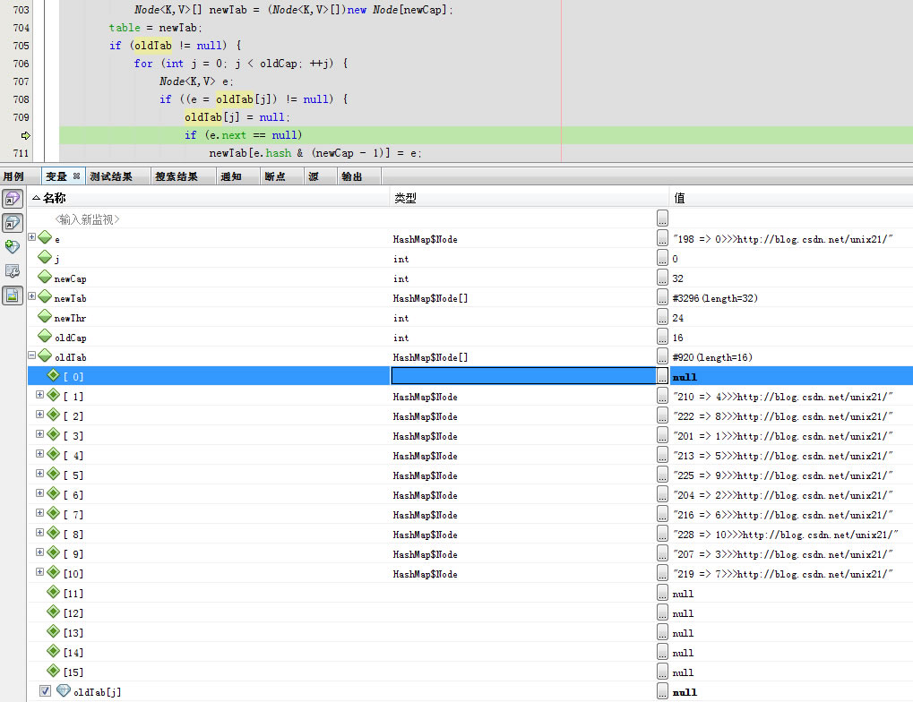Click "oldTab[j] = null;" on line 709

coord(237,117)
